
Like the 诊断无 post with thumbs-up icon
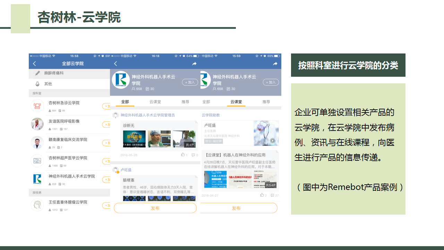[183, 155]
